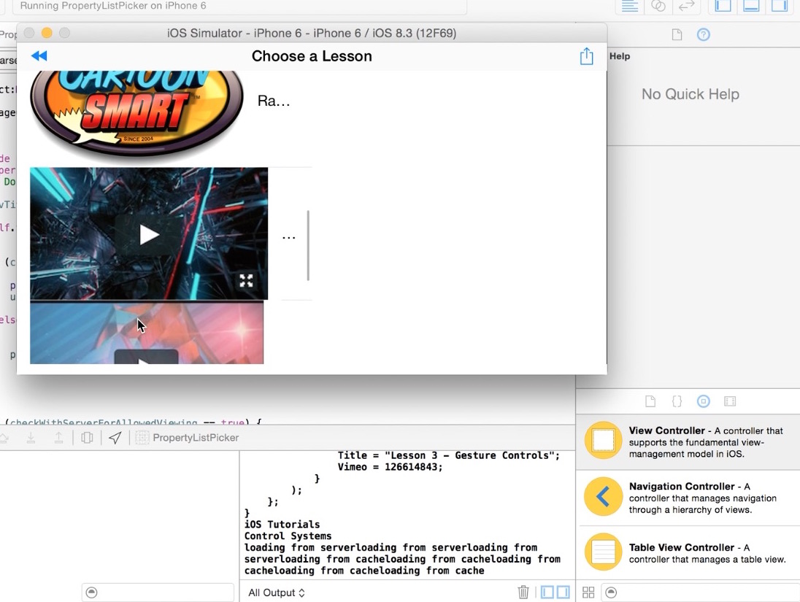The height and width of the screenshot is (602, 800).
Task: Play the first lesson video
Action: 149,235
